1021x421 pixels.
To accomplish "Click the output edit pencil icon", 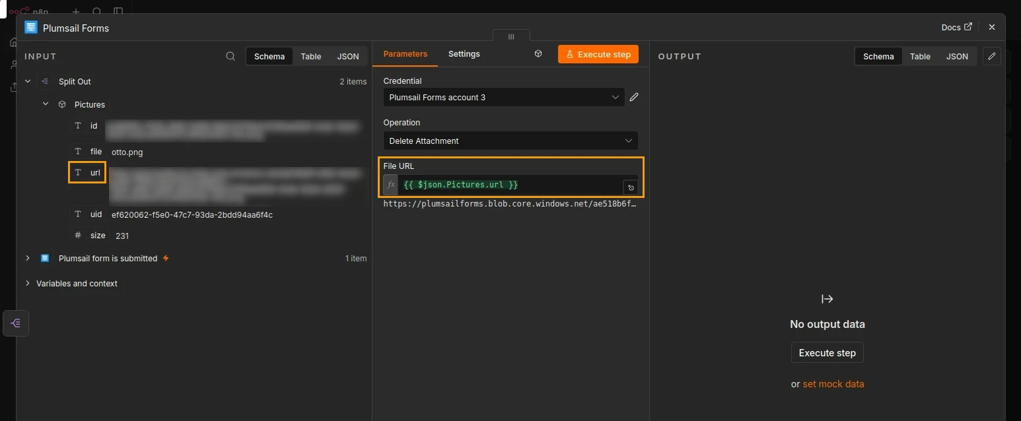I will tap(991, 56).
